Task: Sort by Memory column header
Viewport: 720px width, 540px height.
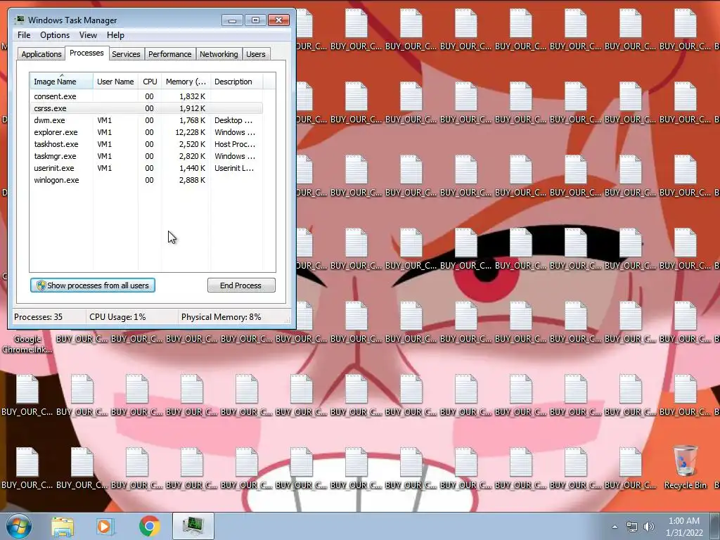Action: [x=186, y=82]
